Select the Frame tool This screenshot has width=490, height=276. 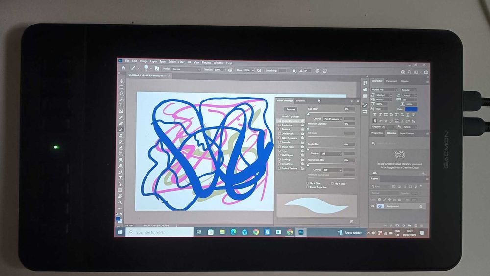pos(121,111)
